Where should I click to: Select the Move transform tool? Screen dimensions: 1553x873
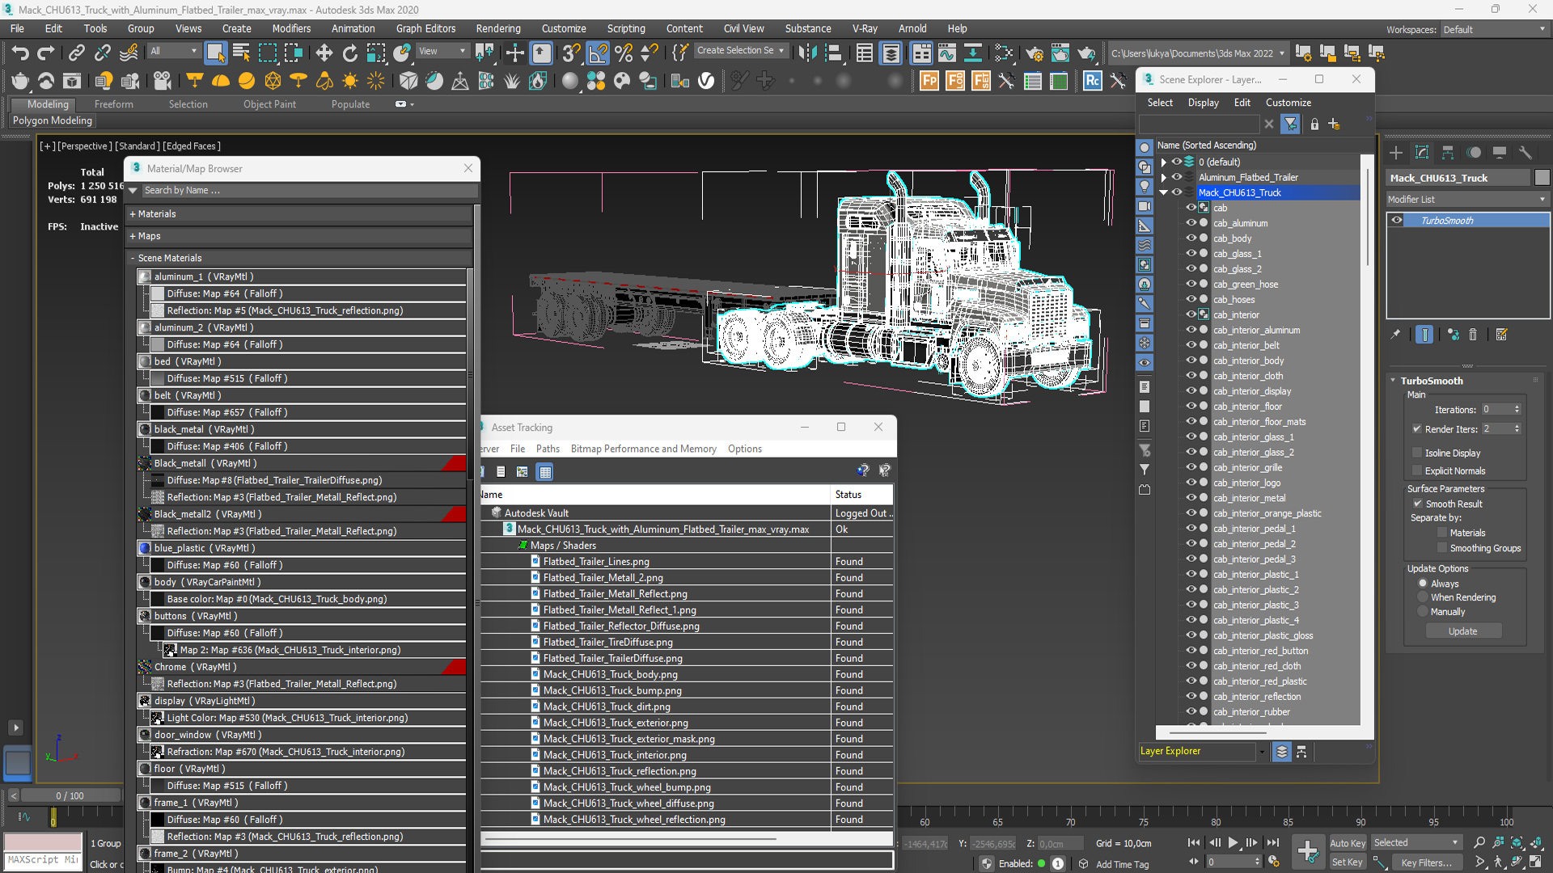coord(324,53)
